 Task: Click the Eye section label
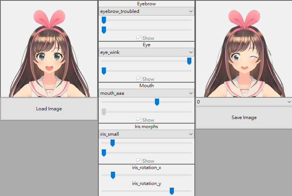point(146,45)
